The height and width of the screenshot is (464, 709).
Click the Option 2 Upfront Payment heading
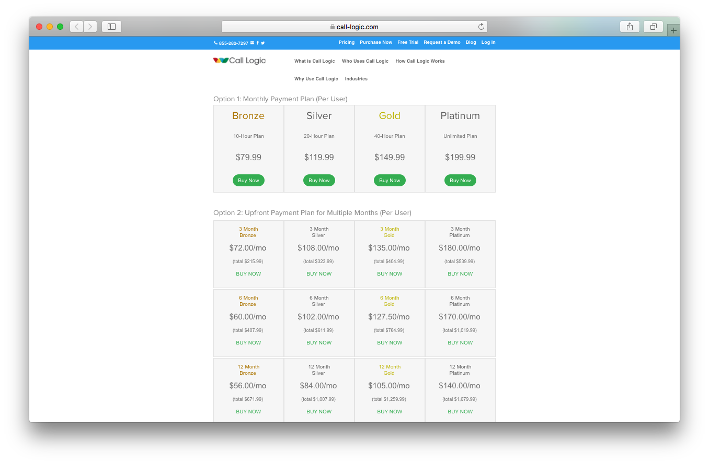coord(312,212)
